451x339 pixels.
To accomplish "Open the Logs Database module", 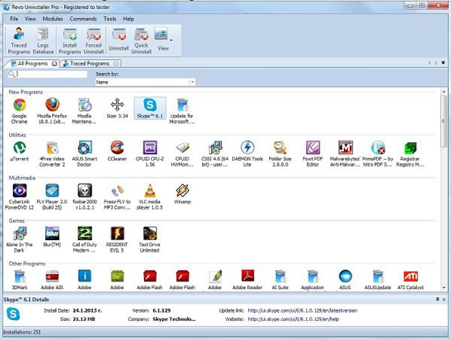I will 43,40.
